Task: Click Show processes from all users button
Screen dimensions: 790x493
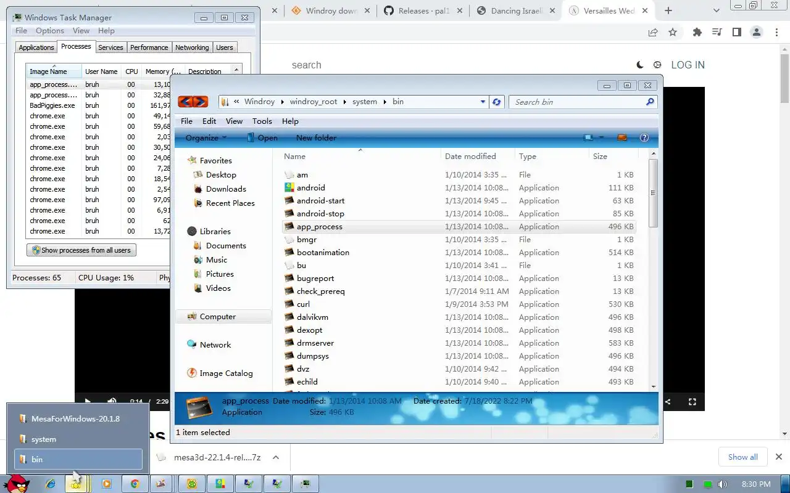Action: 81,250
